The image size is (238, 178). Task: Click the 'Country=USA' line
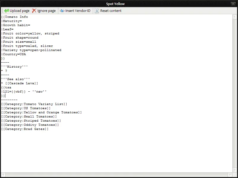14,54
